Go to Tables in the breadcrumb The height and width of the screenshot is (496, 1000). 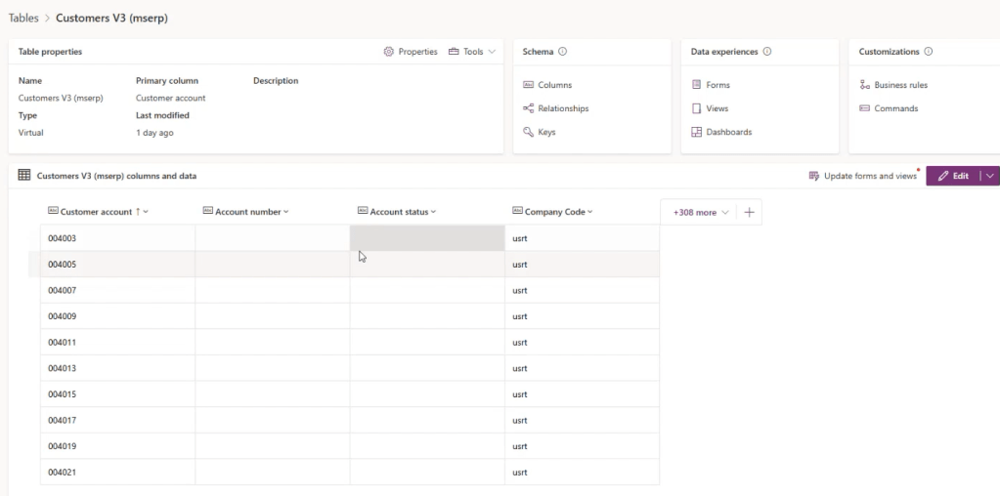[x=23, y=18]
